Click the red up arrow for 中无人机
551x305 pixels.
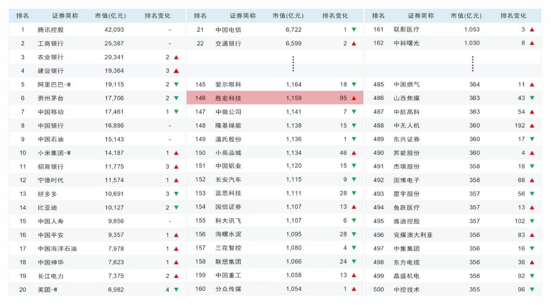point(532,126)
